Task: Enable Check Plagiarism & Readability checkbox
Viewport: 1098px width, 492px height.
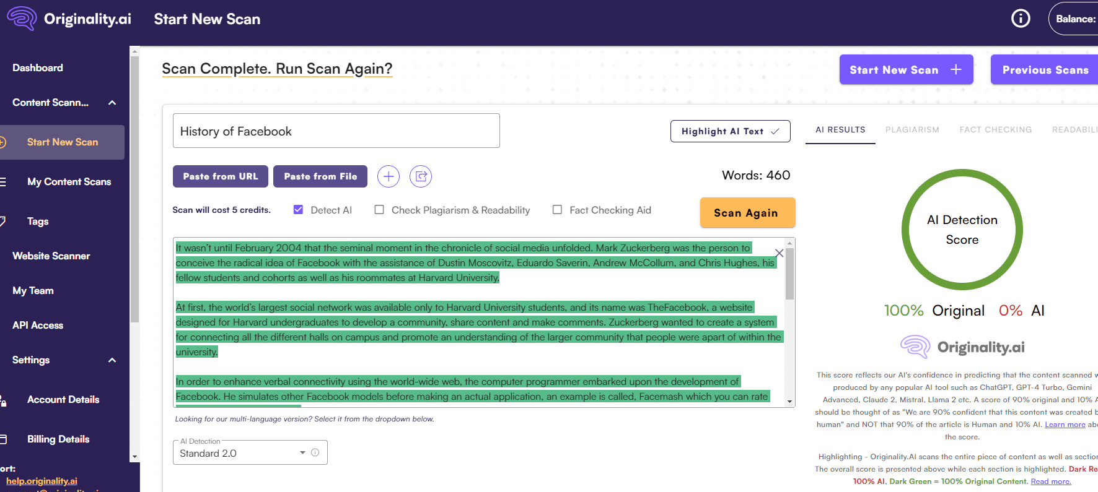Action: pos(379,210)
